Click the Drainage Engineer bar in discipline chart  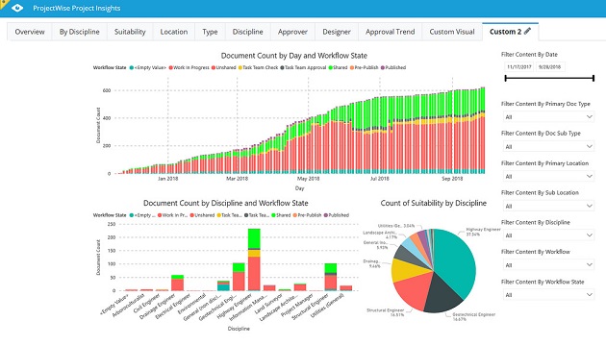tap(177, 283)
